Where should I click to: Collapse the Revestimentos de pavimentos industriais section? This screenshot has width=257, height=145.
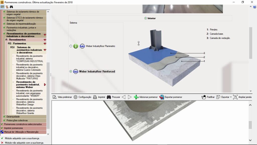tap(45, 35)
